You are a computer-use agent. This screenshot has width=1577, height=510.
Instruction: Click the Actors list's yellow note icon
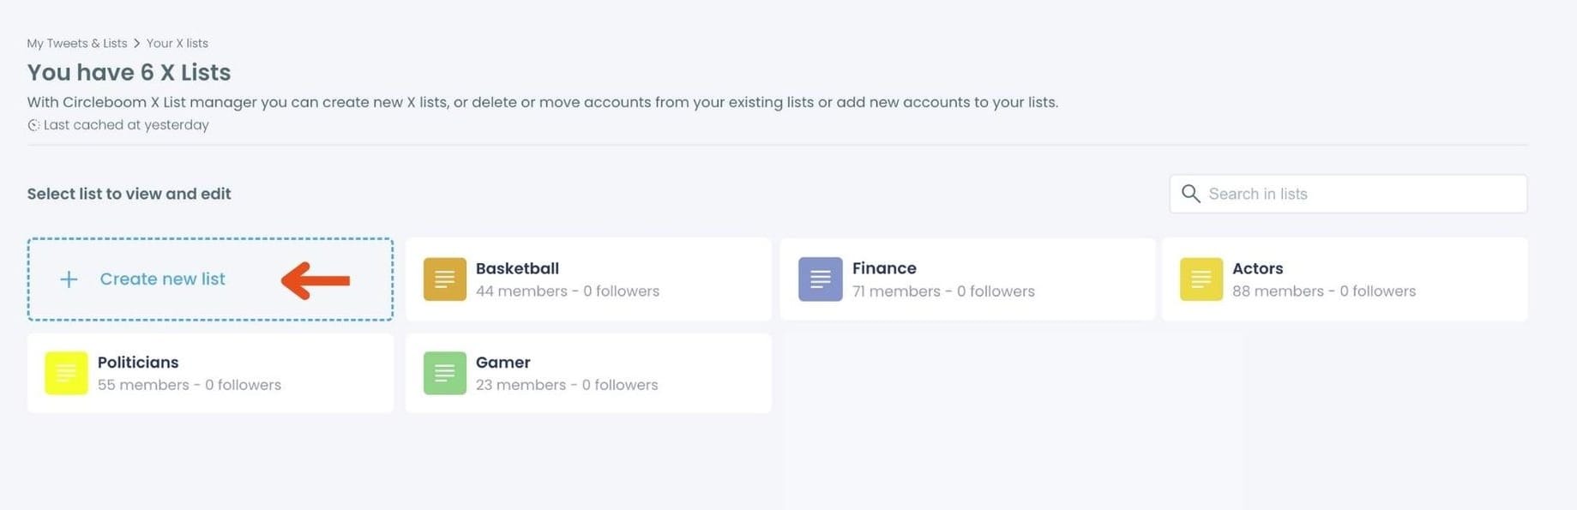pos(1200,279)
